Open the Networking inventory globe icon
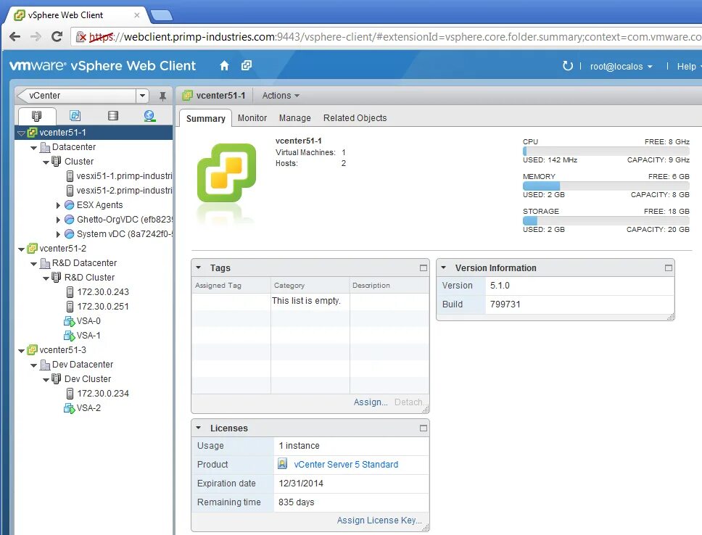 pyautogui.click(x=149, y=115)
